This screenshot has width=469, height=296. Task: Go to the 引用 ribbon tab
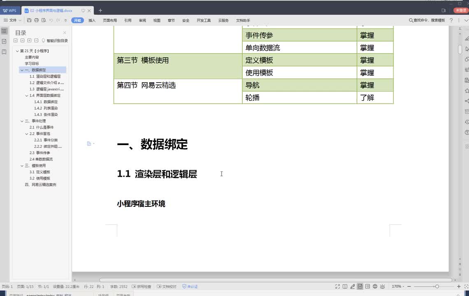click(x=128, y=20)
